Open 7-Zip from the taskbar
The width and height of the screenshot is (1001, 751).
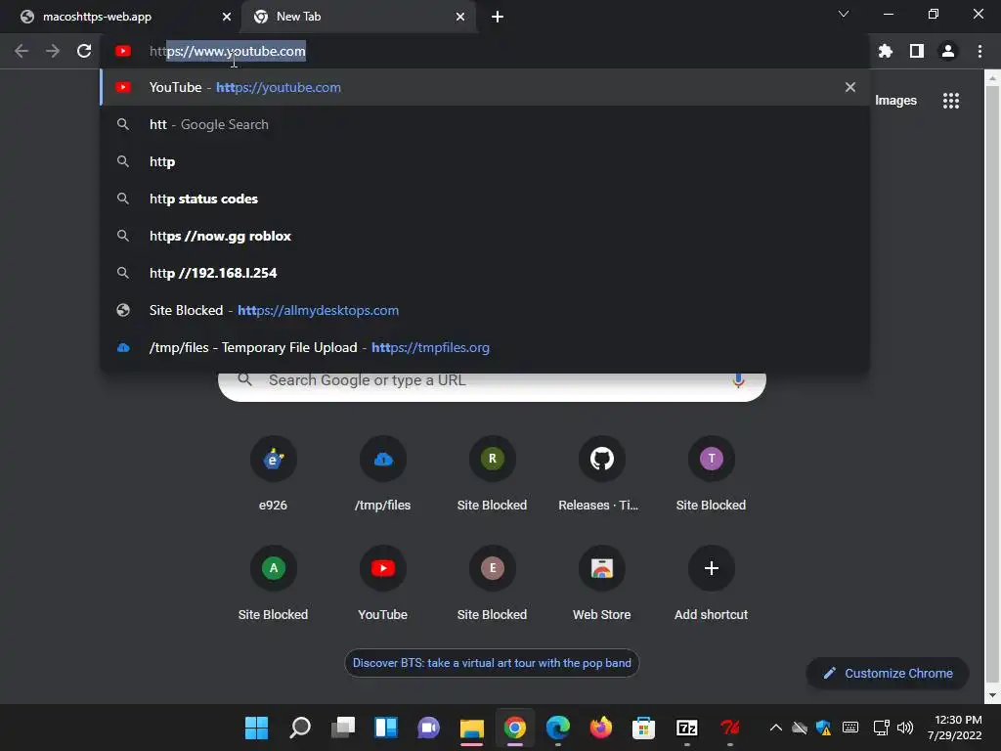click(687, 728)
